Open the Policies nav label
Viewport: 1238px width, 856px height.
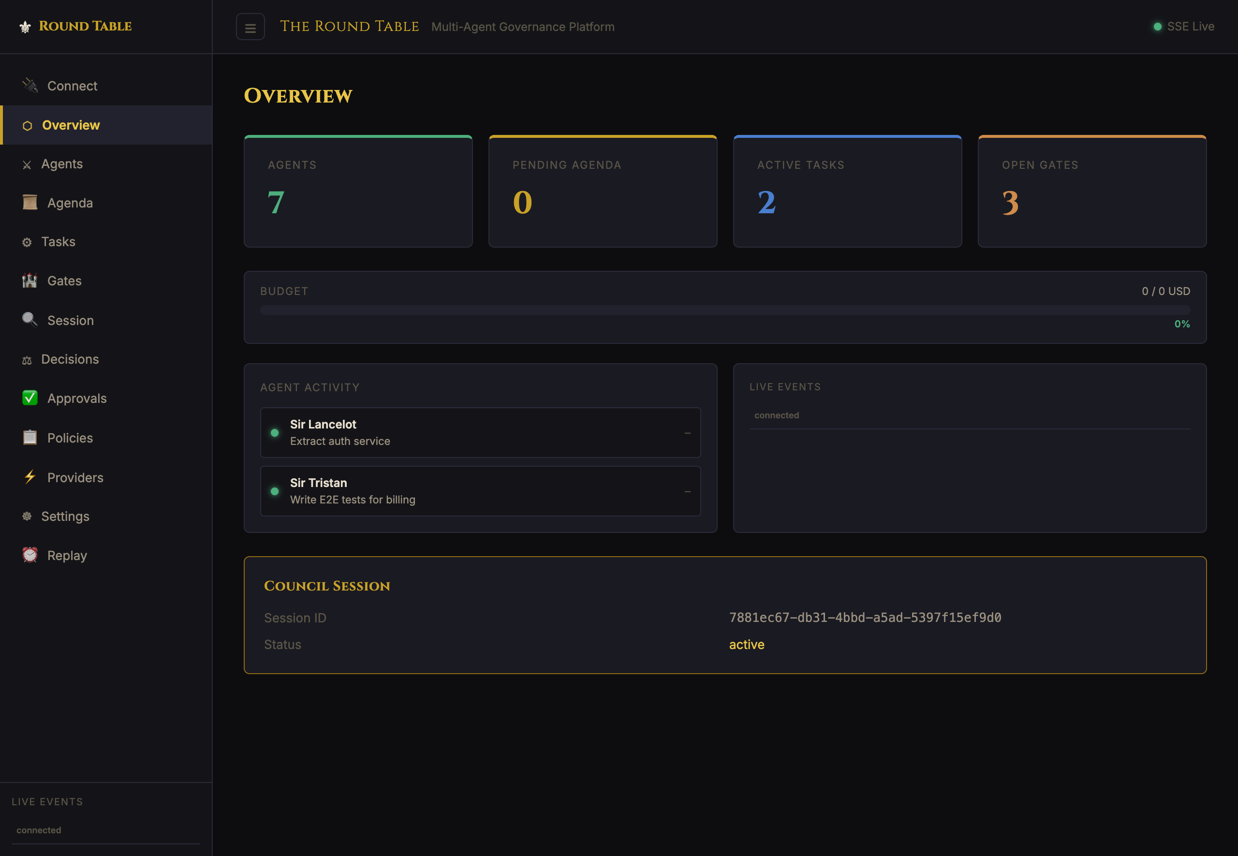click(x=70, y=438)
